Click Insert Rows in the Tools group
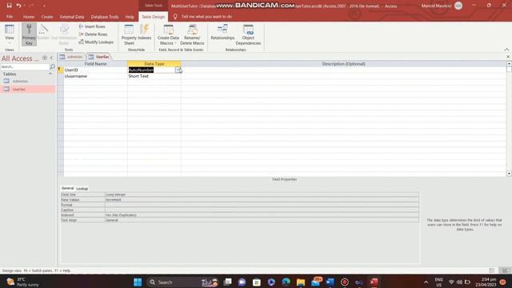The image size is (512, 288). (x=92, y=26)
